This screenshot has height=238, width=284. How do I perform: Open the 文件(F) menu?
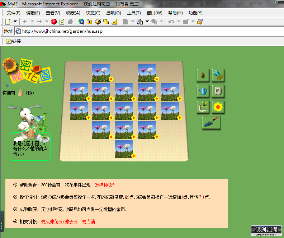pos(13,13)
